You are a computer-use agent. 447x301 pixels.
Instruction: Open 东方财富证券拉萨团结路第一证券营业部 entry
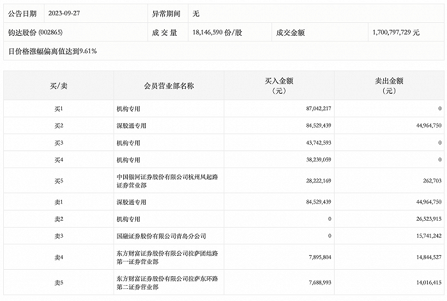(x=167, y=258)
